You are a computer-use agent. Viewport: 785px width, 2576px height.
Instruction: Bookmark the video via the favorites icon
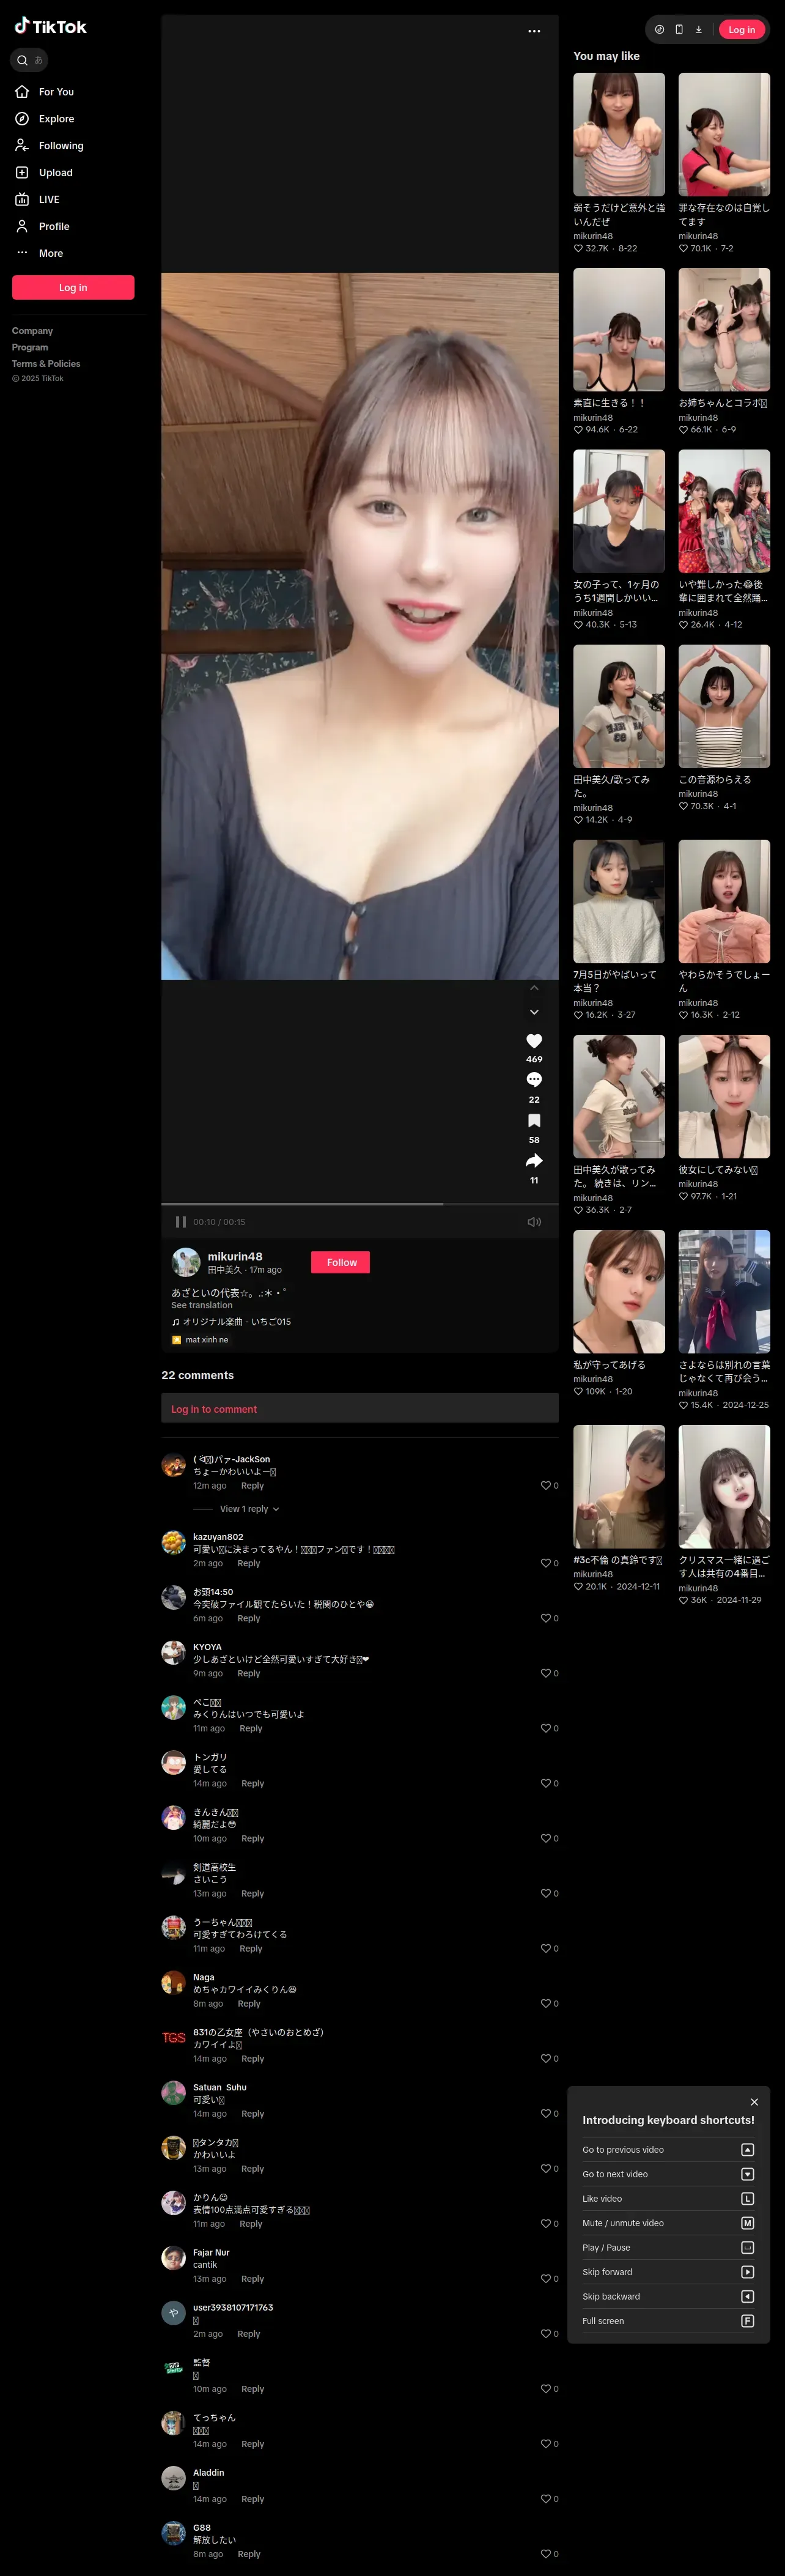coord(534,1121)
